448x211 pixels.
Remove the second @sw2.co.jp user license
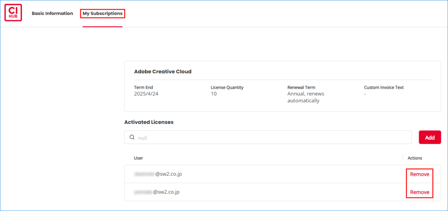pyautogui.click(x=420, y=192)
